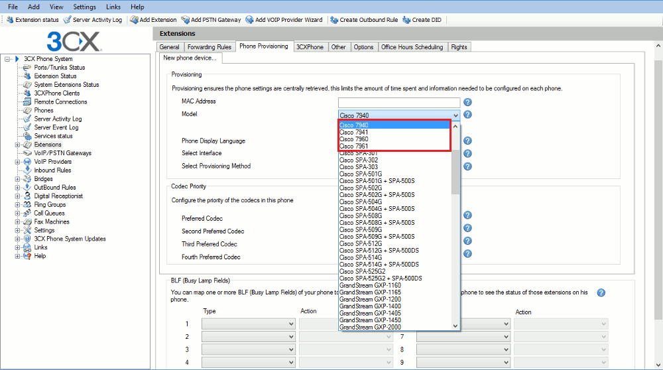Click help icon beside MAC Address
Screen dimensions: 663x370
click(467, 102)
